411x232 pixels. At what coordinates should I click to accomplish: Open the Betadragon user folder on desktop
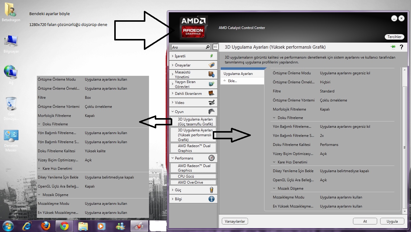[11, 12]
